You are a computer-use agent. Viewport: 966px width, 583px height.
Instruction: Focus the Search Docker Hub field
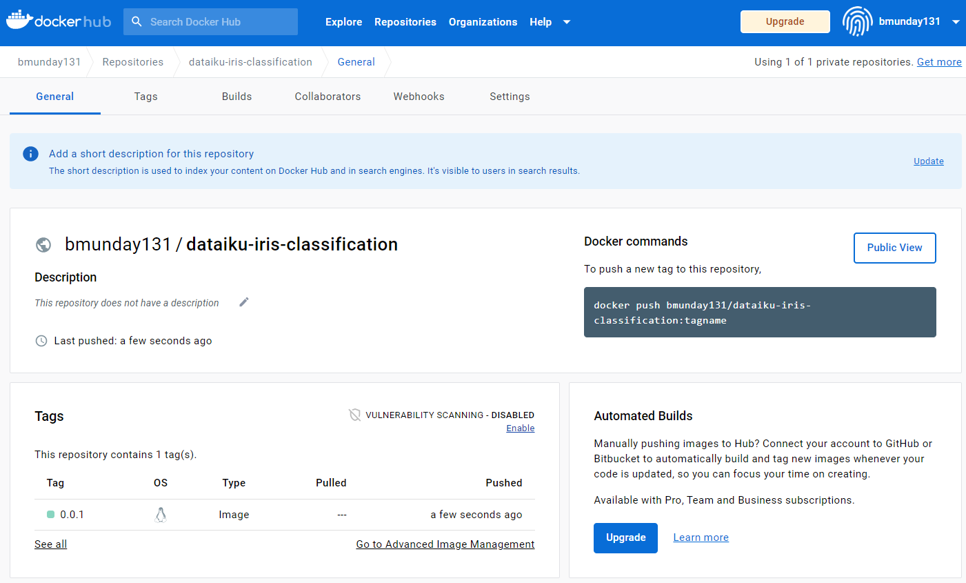pos(210,22)
